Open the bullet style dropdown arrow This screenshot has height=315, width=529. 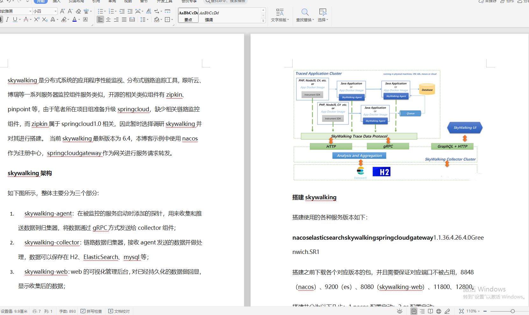pos(105,11)
